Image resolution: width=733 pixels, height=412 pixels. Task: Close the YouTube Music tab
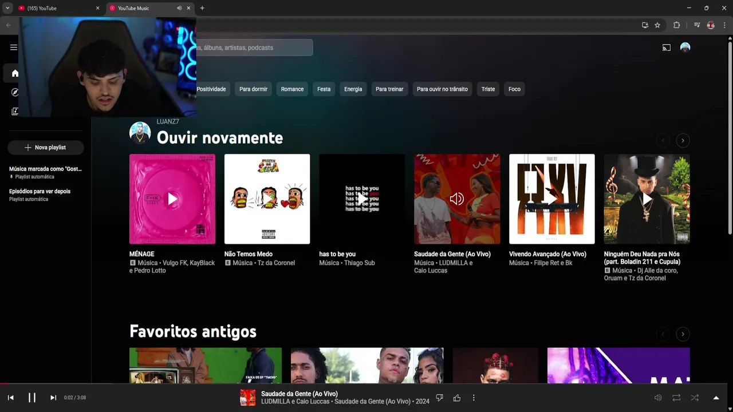pyautogui.click(x=188, y=8)
